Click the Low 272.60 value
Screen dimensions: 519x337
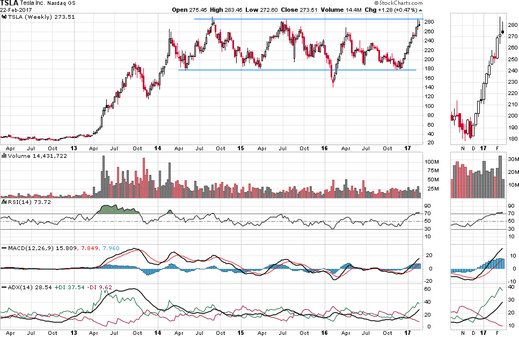261,10
